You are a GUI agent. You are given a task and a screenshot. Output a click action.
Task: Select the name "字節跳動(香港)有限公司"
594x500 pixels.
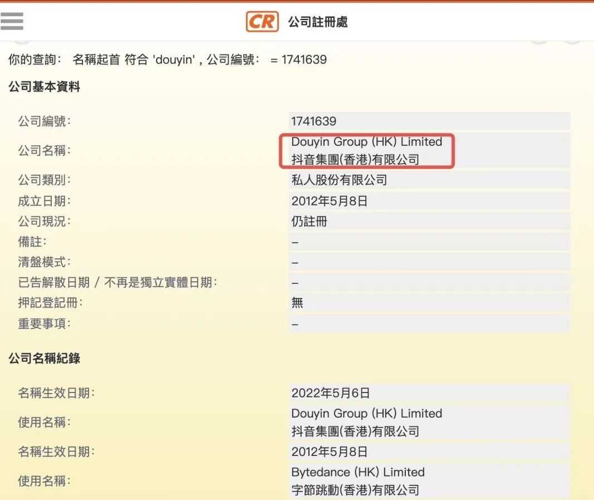click(355, 490)
